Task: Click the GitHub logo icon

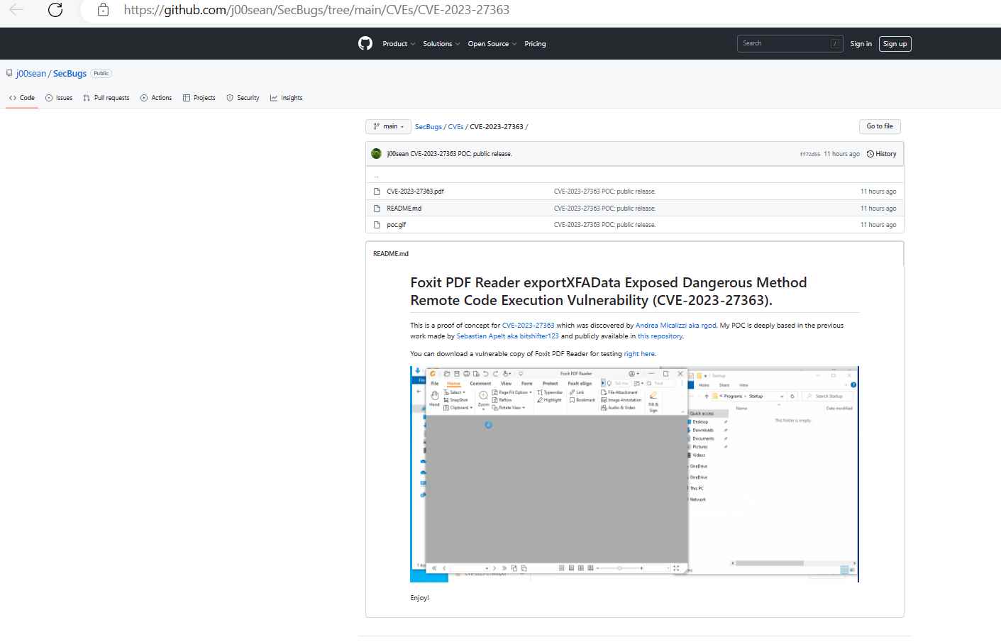Action: (x=365, y=44)
